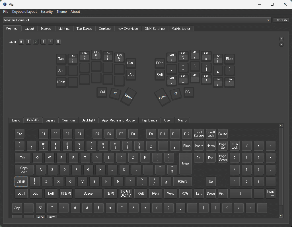Select the RAlt key on the keymap

coord(160,75)
